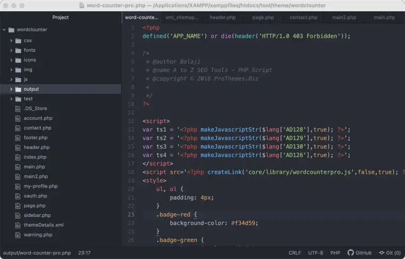Image resolution: width=405 pixels, height=259 pixels.
Task: Click the sidebar.php file icon
Action: point(18,216)
